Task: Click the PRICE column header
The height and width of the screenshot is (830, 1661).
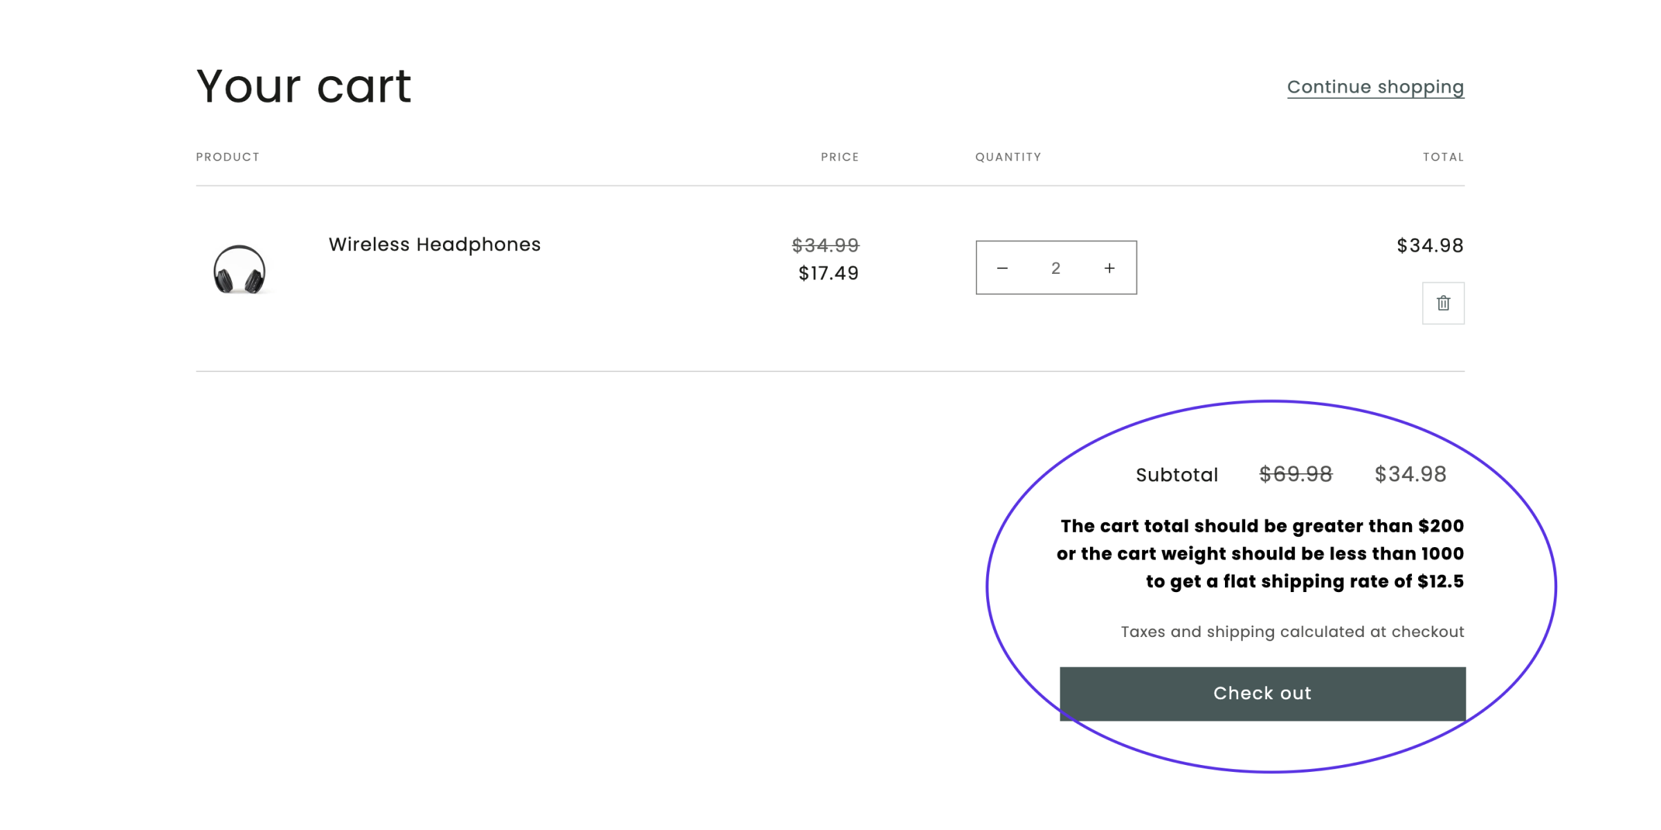Action: click(839, 157)
